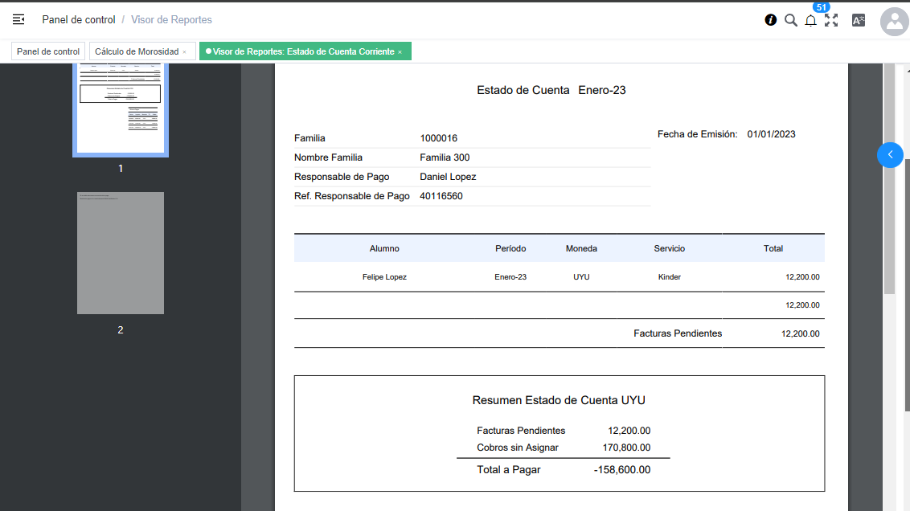Click Panel de control breadcrumb link
Screen dimensions: 910x511
[79, 19]
